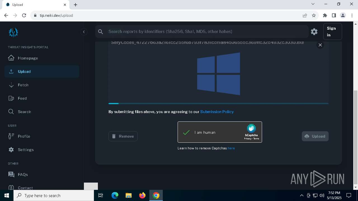Follow the 'here' captcha removal link
Image resolution: width=358 pixels, height=201 pixels.
coord(231,148)
